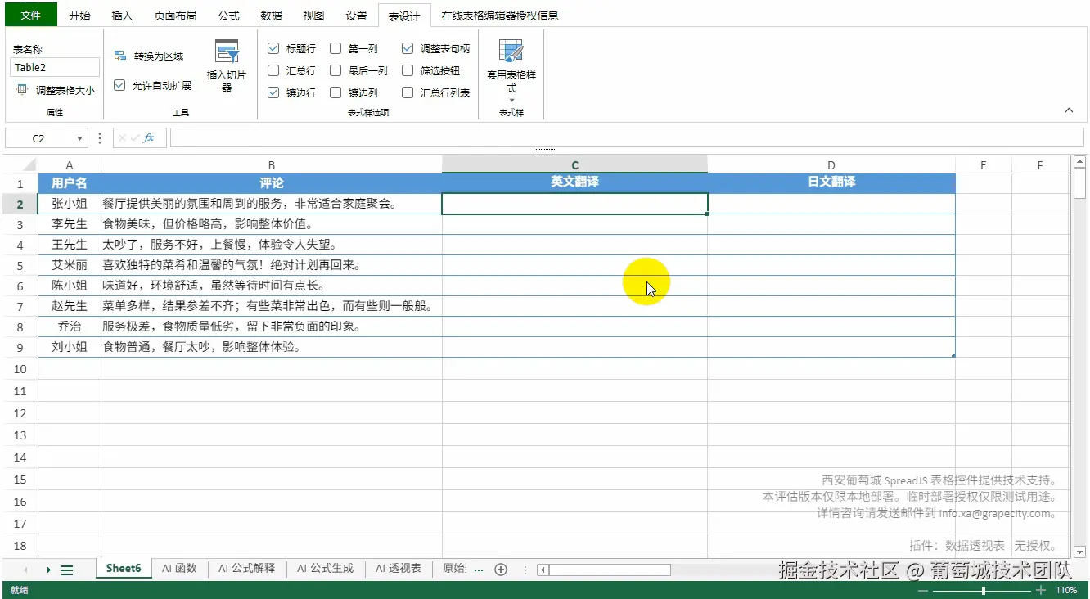The height and width of the screenshot is (599, 1090).
Task: Switch to the 插入 ribbon tab
Action: tap(122, 16)
